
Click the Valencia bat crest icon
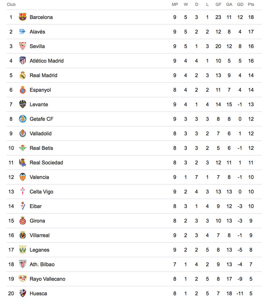tap(23, 177)
